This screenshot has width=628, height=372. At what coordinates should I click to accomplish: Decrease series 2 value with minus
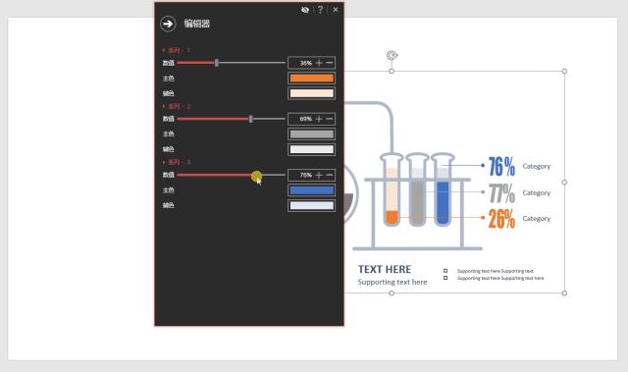(330, 119)
